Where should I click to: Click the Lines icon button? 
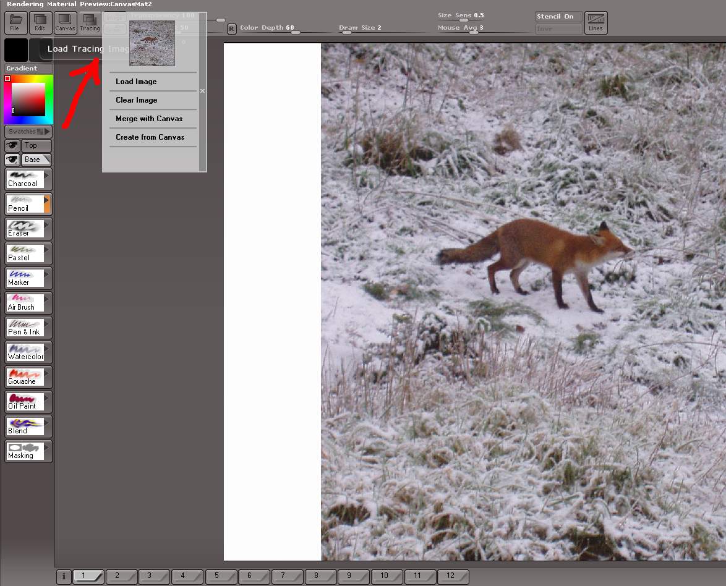point(596,23)
